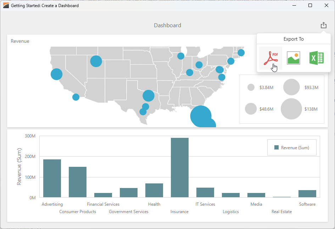This screenshot has width=335, height=229.
Task: Export the dashboard to PDF
Action: click(270, 58)
